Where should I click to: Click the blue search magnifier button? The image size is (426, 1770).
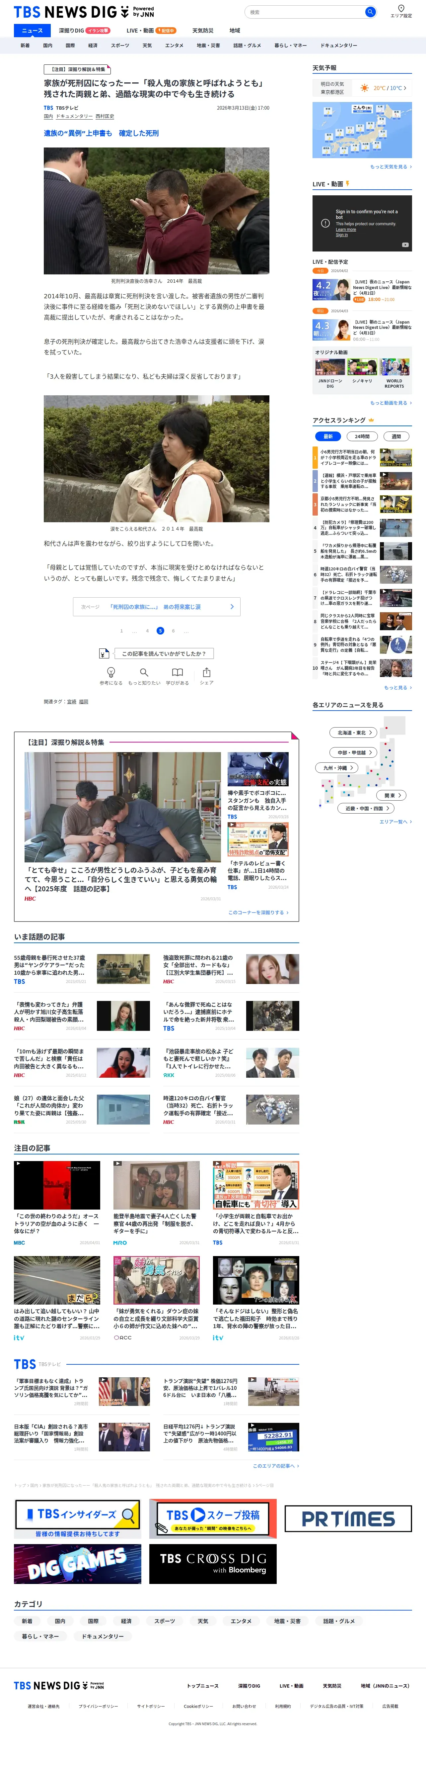(x=371, y=12)
